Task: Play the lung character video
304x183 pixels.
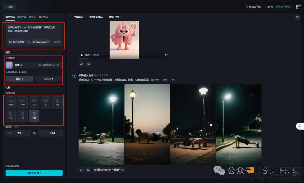Action: pyautogui.click(x=82, y=55)
